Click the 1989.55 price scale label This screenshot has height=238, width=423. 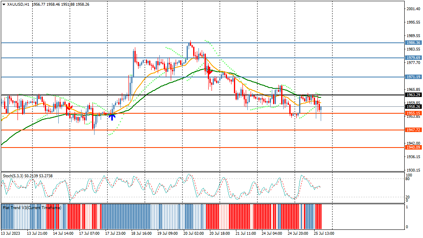coord(413,35)
